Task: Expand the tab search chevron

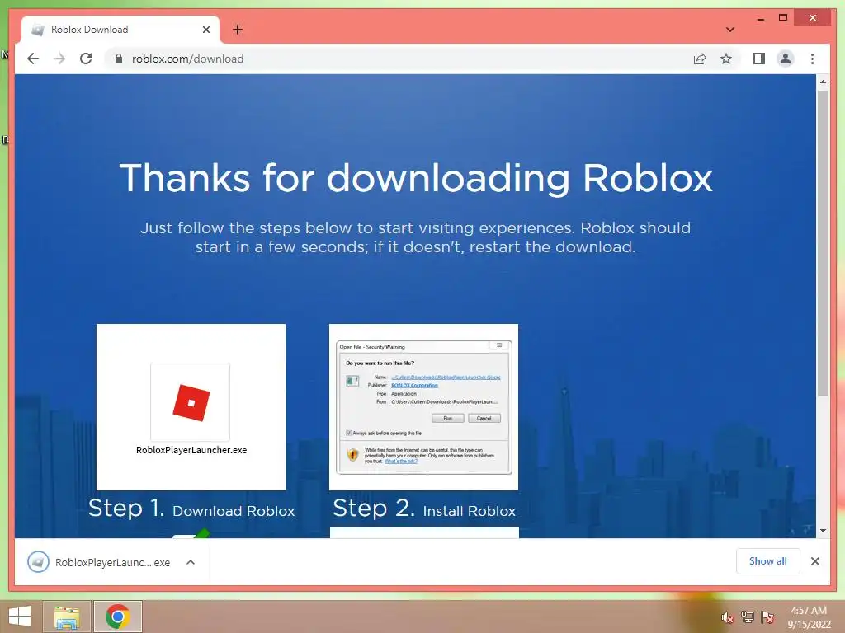Action: click(729, 30)
